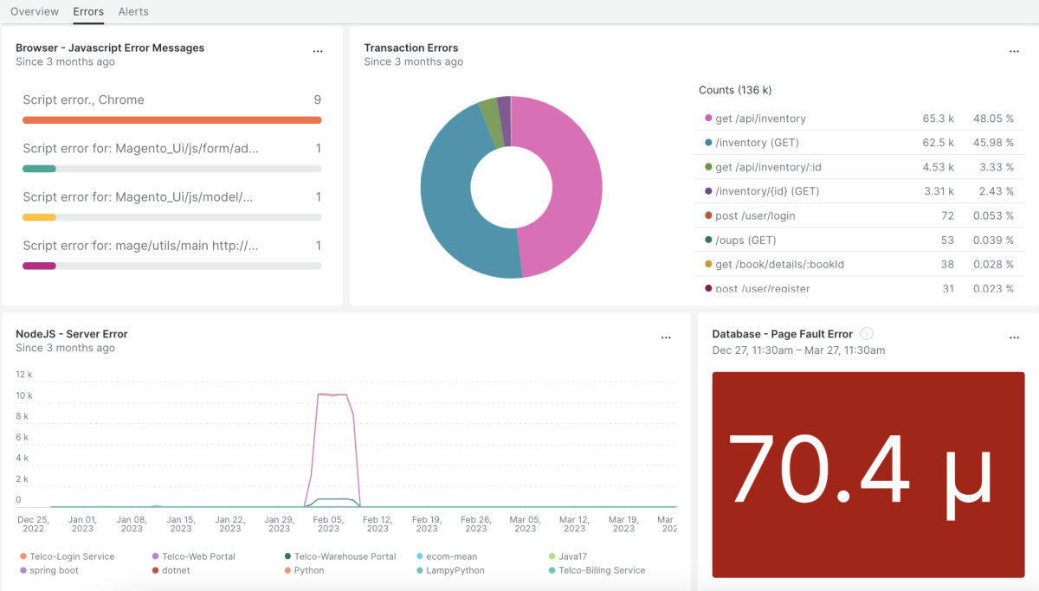
Task: Hide the ecom-mean series in legend
Action: click(451, 556)
